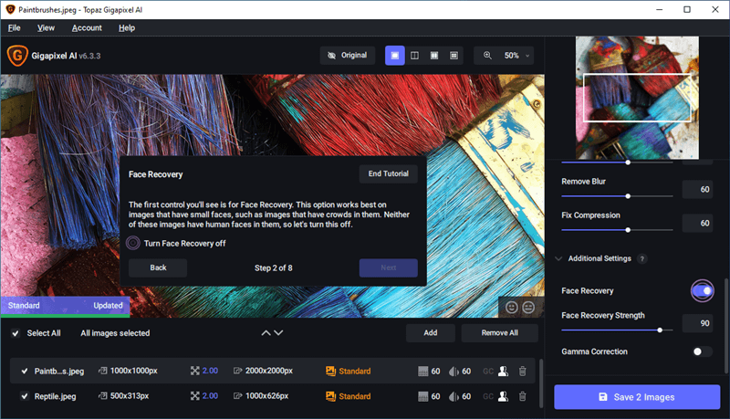Image resolution: width=730 pixels, height=419 pixels.
Task: Click the neutral face feedback icon
Action: point(528,308)
